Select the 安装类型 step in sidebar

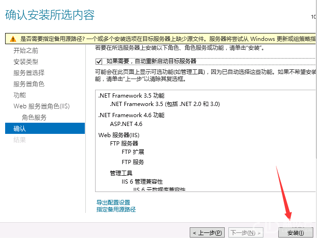point(26,61)
